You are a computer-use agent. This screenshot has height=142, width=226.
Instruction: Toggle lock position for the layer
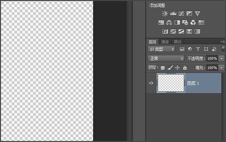point(177,68)
